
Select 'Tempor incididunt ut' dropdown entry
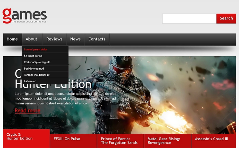pos(45,75)
